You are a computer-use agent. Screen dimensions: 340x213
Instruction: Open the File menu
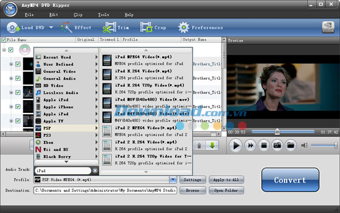(29, 15)
